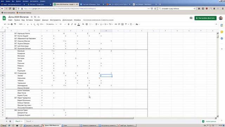This screenshot has height=127, width=225.
Task: Click the browser search field
Action: tap(177, 8)
